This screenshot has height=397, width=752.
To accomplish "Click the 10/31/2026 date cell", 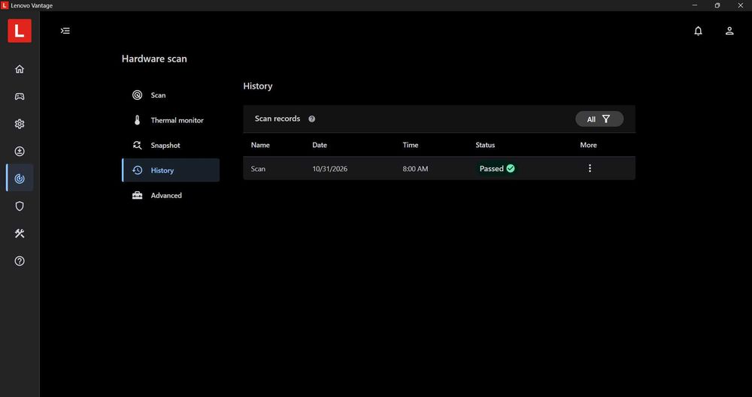I will pos(330,169).
